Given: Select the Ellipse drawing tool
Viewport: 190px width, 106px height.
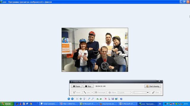Looking at the screenshot, I should coord(112,92).
